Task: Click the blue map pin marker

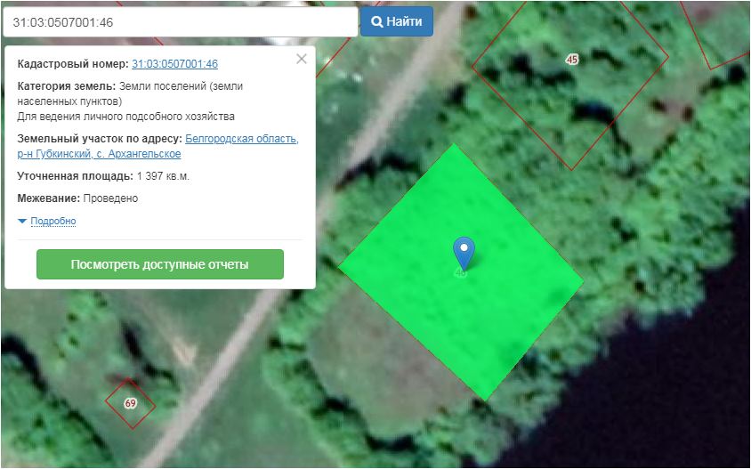Action: (464, 253)
